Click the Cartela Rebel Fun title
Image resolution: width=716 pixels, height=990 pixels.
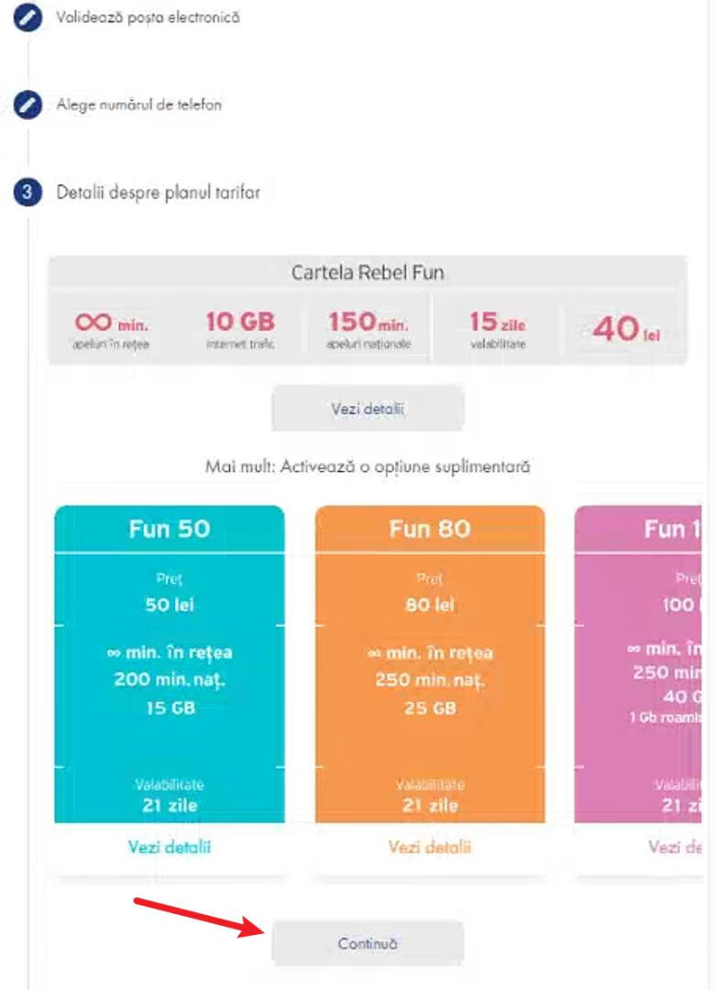coord(367,272)
